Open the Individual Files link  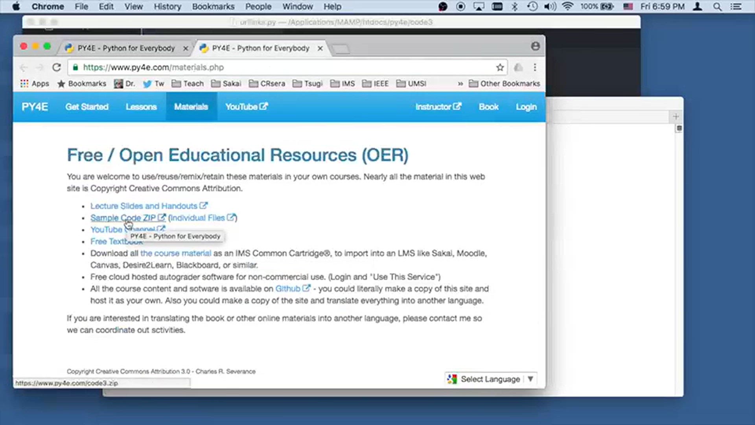coord(203,218)
